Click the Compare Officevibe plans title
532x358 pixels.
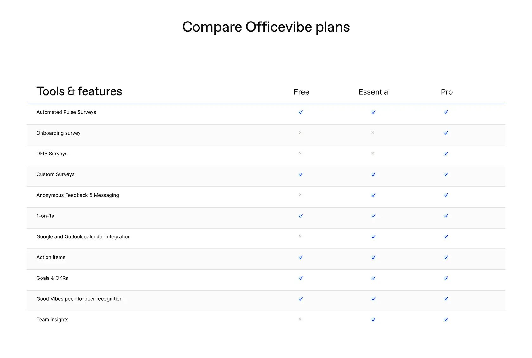266,27
